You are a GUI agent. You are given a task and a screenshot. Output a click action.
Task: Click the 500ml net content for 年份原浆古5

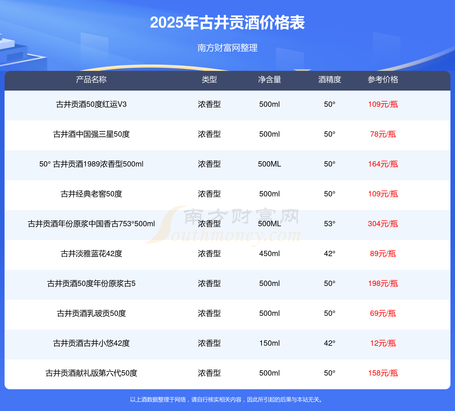pyautogui.click(x=269, y=283)
